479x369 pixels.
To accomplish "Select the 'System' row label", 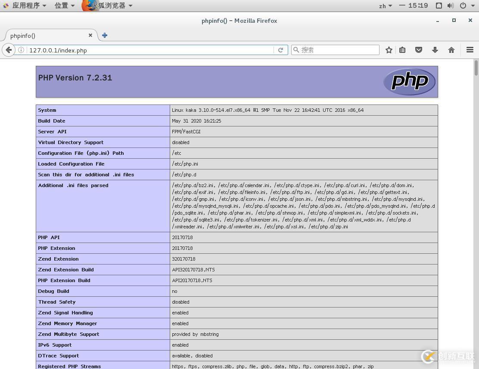I will point(47,110).
